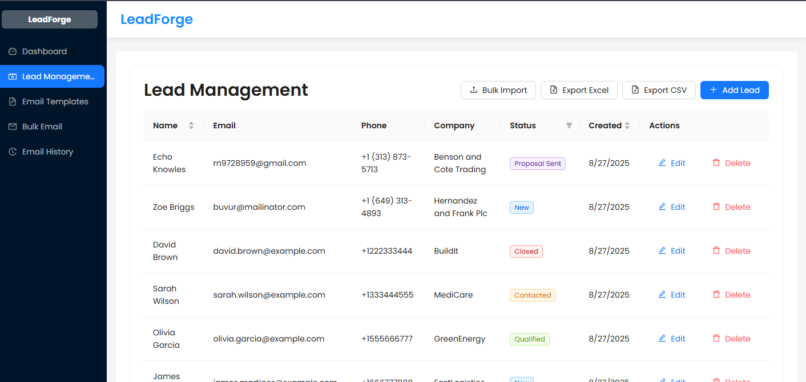Click the New status tag for Zoe Briggs
The height and width of the screenshot is (382, 806).
click(522, 208)
